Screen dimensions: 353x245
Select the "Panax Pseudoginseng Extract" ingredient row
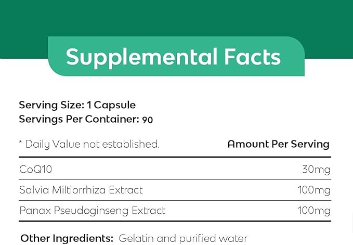coord(92,211)
